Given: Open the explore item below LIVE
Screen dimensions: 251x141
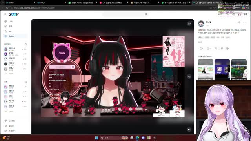Looking at the screenshot, I should coord(16,26).
